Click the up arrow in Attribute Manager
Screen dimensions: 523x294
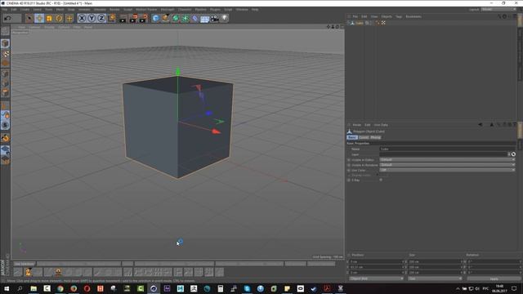(491, 125)
